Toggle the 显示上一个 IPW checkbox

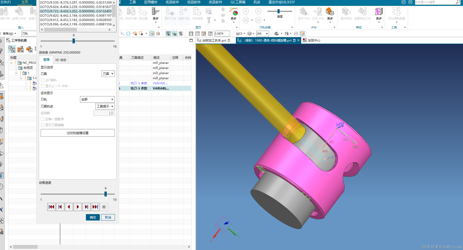pyautogui.click(x=43, y=86)
